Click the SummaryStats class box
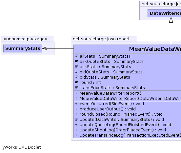The width and height of the screenshot is (181, 153). coord(23,48)
